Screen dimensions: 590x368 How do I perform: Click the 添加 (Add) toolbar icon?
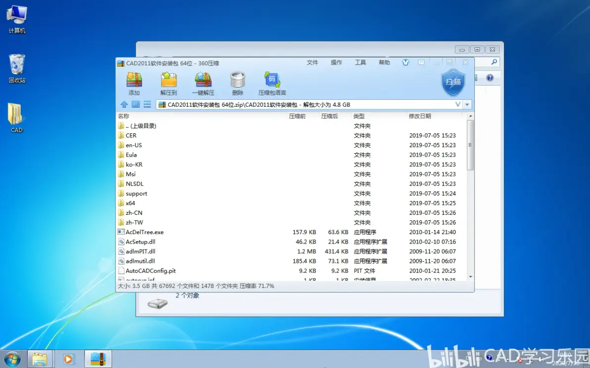coord(134,83)
